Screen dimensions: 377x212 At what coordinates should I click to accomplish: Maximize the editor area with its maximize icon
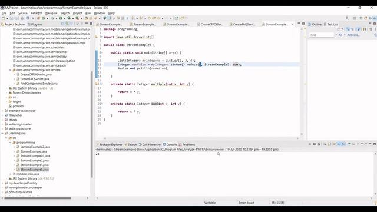pos(303,24)
